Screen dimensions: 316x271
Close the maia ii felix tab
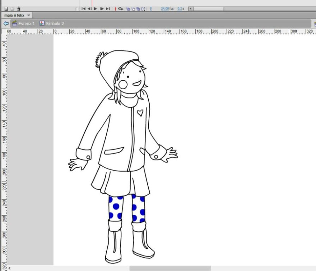(x=29, y=15)
